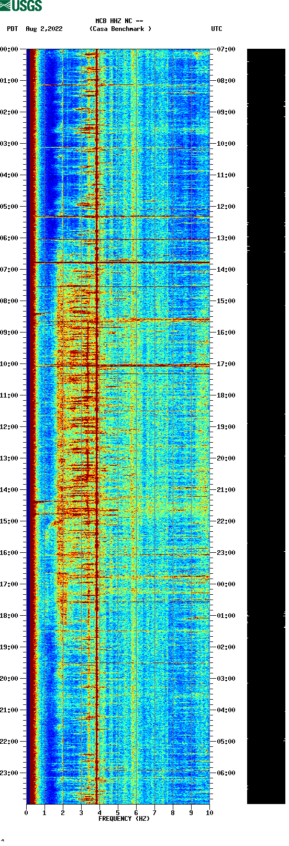Click frequency axis tick label 10
Viewport: 289px width, 846px height.
pos(209,813)
